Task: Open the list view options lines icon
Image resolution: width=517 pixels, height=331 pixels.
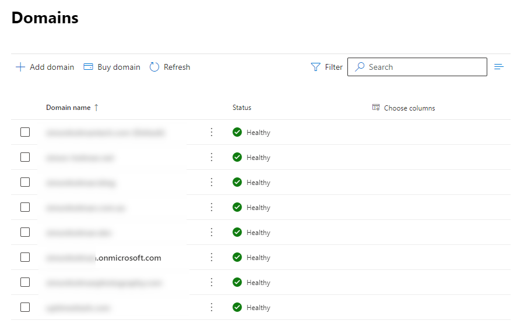Action: [499, 67]
